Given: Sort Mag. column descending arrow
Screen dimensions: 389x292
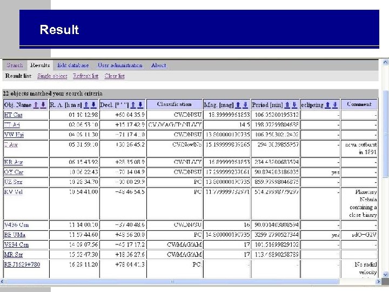Looking at the screenshot, I should [245, 105].
